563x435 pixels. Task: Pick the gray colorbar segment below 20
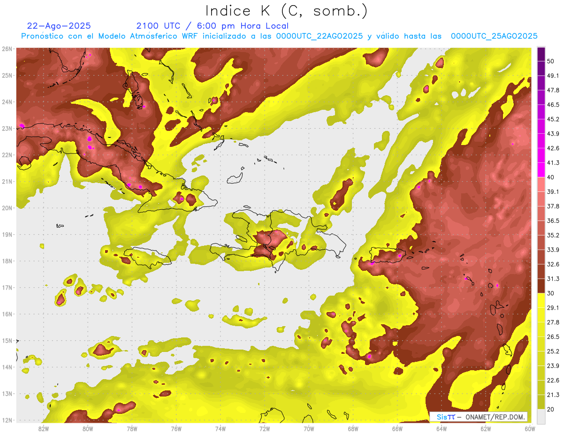(x=541, y=416)
